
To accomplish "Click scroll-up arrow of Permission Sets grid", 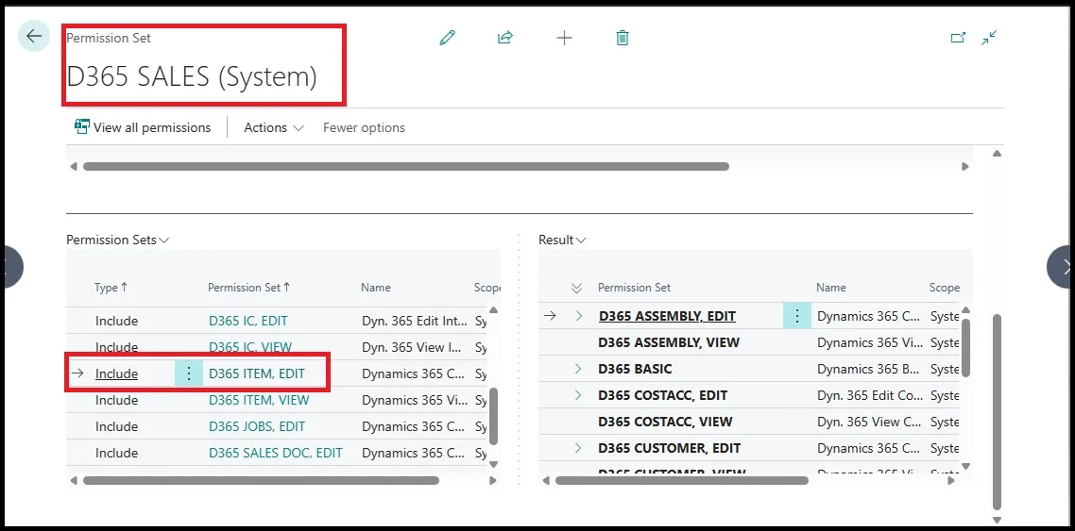I will pyautogui.click(x=493, y=310).
